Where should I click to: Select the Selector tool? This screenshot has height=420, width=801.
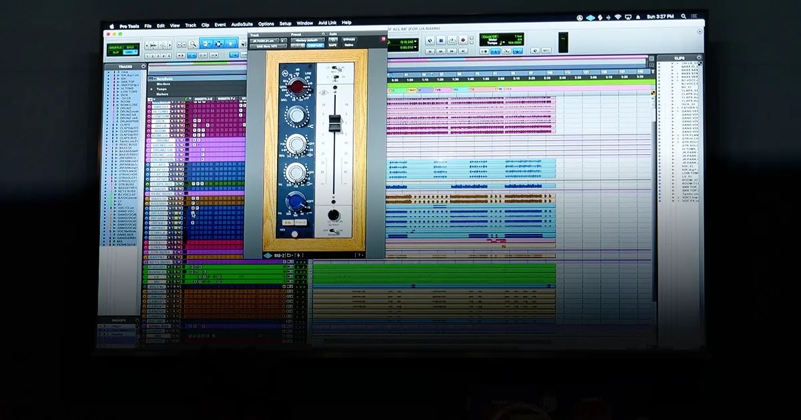click(218, 44)
